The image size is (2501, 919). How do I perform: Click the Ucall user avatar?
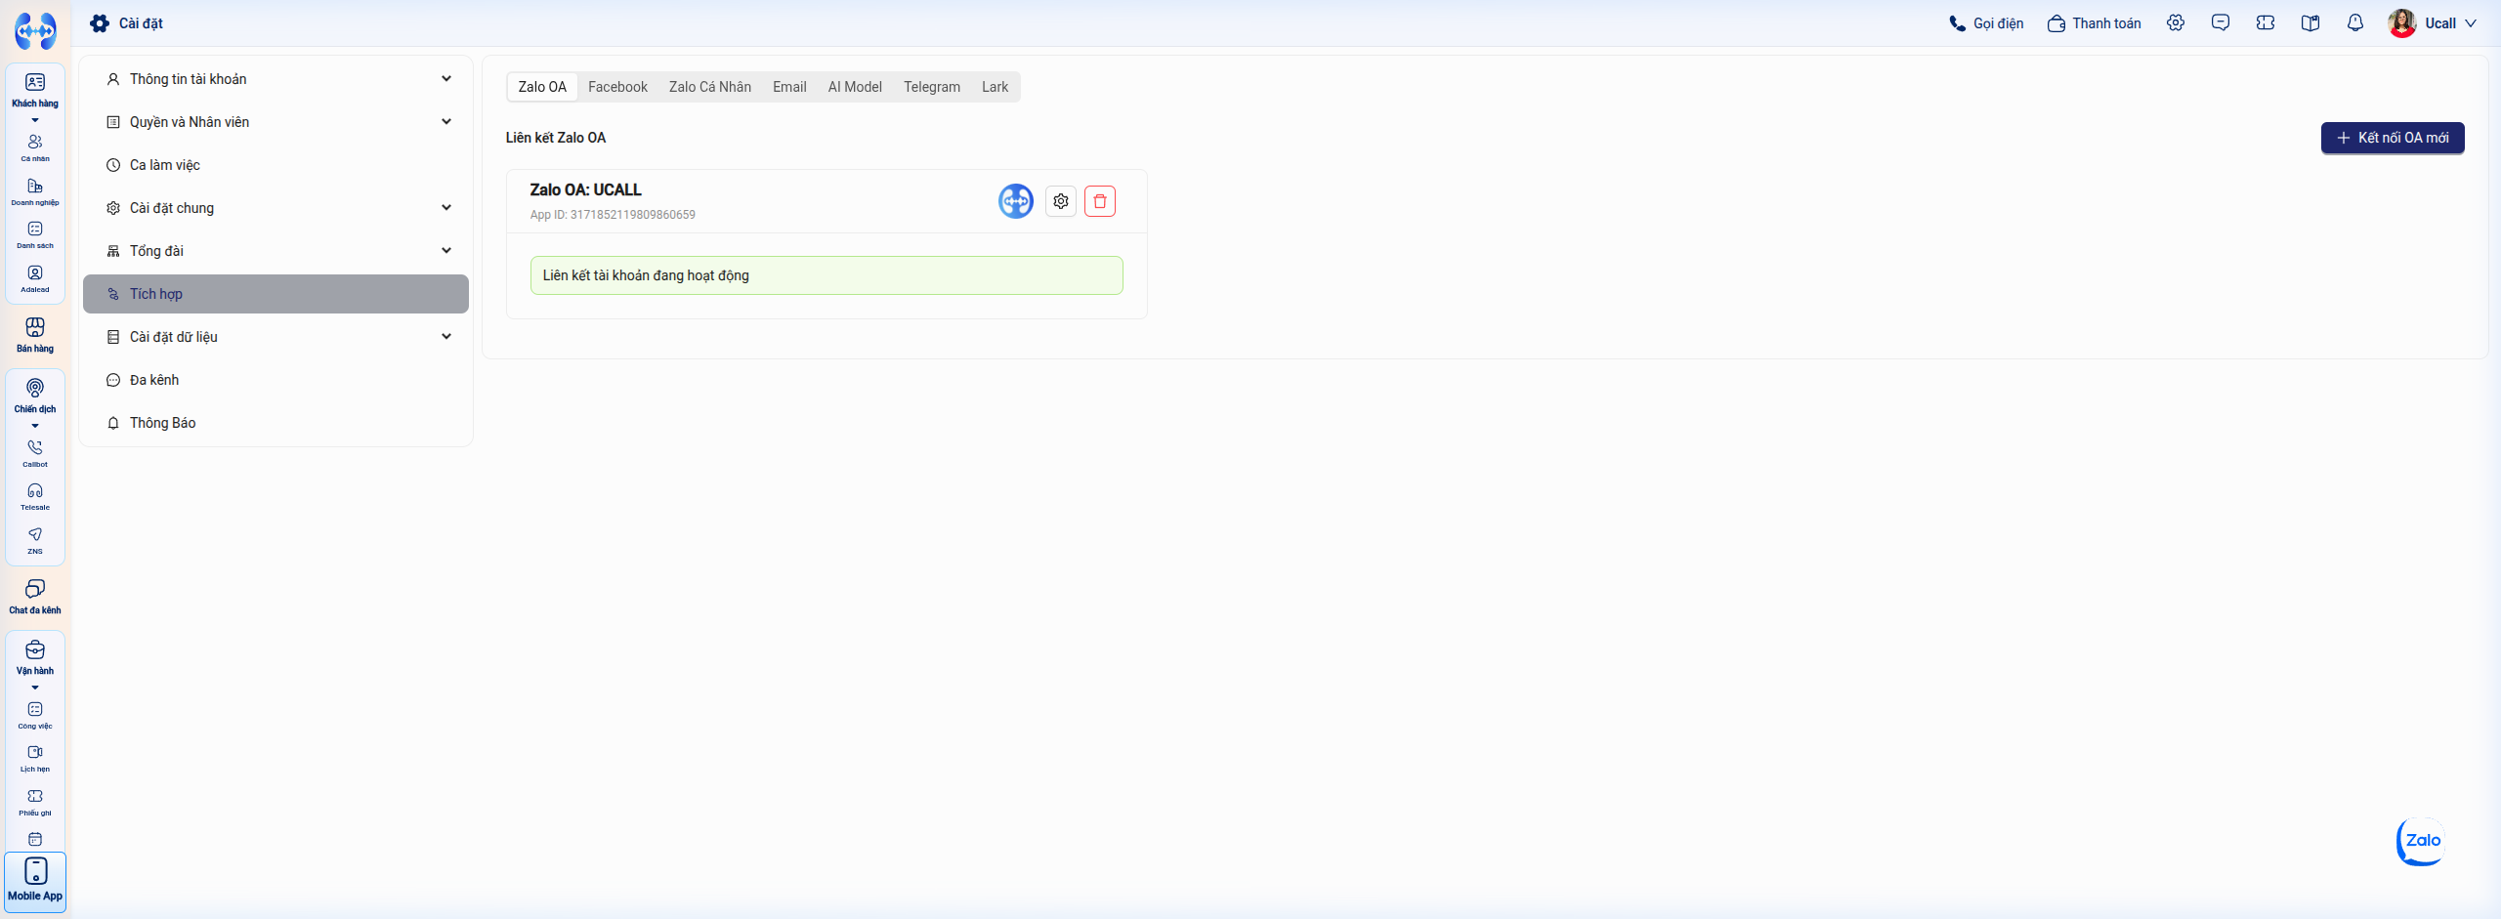tap(2402, 22)
